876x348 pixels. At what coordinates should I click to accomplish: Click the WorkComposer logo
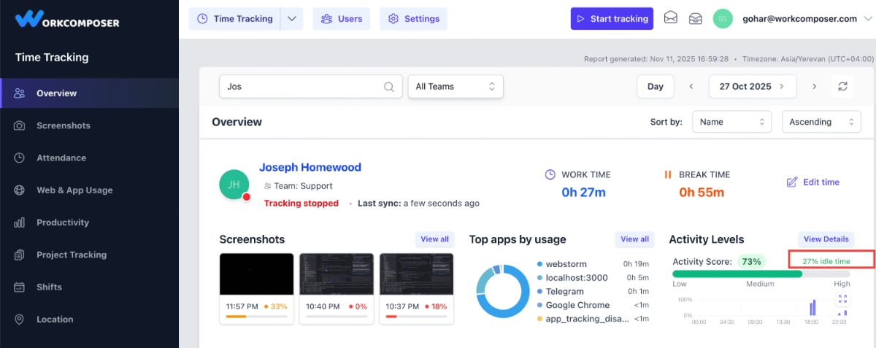67,20
